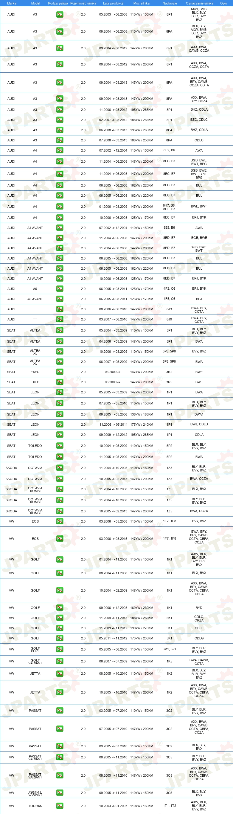The height and width of the screenshot is (814, 233).
Task: Click '8J9' body code cell
Action: (x=170, y=319)
